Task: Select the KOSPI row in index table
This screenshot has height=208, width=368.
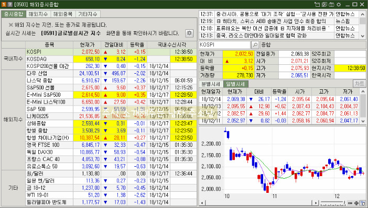Action: (111, 52)
